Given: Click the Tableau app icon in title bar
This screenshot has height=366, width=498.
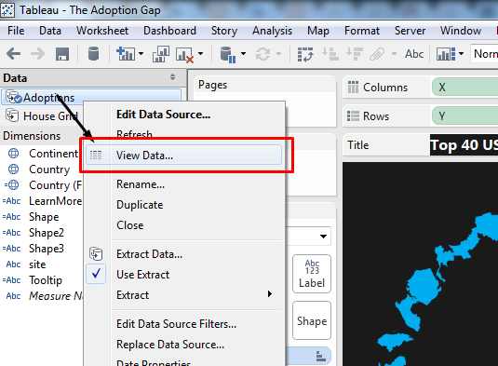Looking at the screenshot, I should (7, 10).
